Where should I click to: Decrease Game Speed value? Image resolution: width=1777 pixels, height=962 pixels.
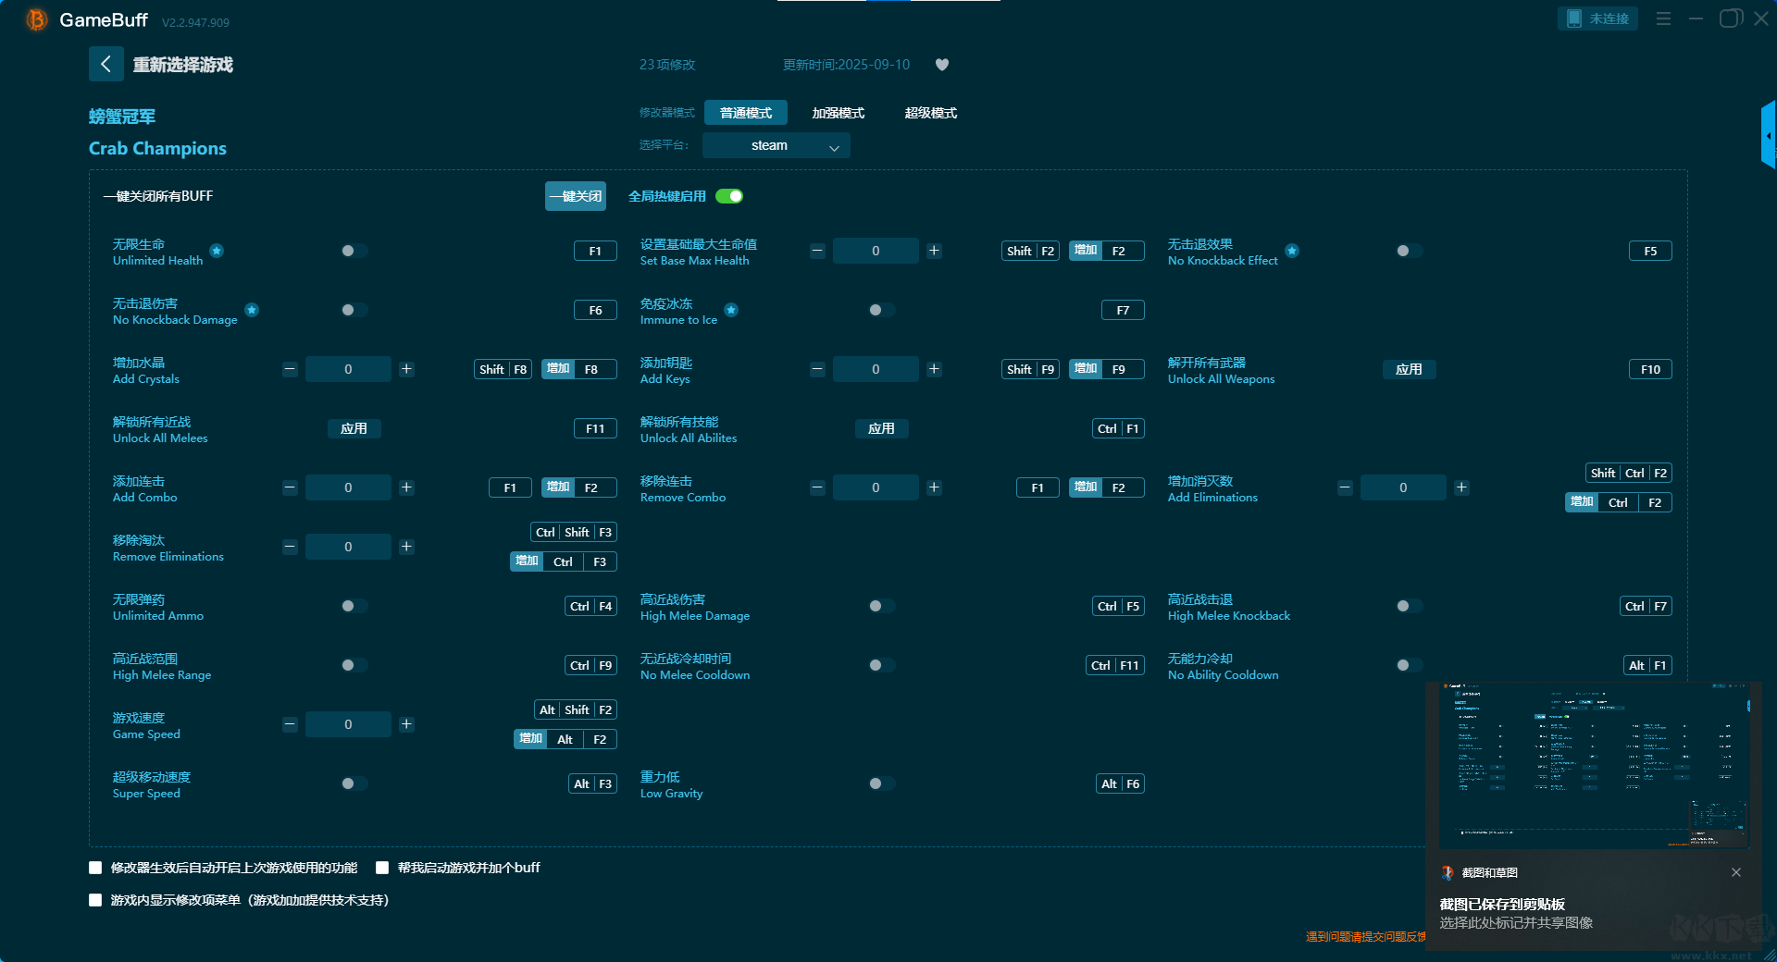(x=290, y=724)
